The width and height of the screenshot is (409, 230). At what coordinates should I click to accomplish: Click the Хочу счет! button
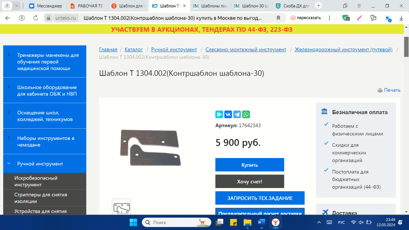250,181
